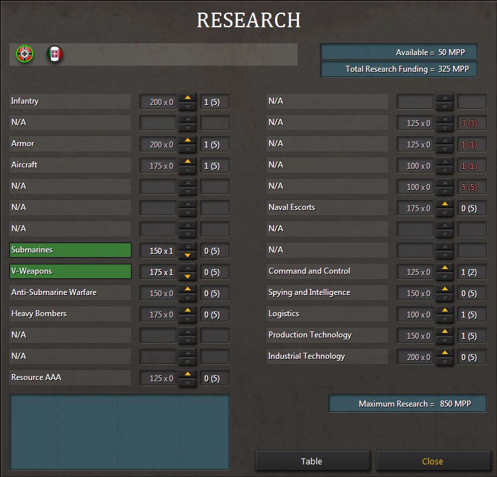Click the V-Weapons 175 x 1 investment field
This screenshot has height=477, width=497.
coord(158,272)
